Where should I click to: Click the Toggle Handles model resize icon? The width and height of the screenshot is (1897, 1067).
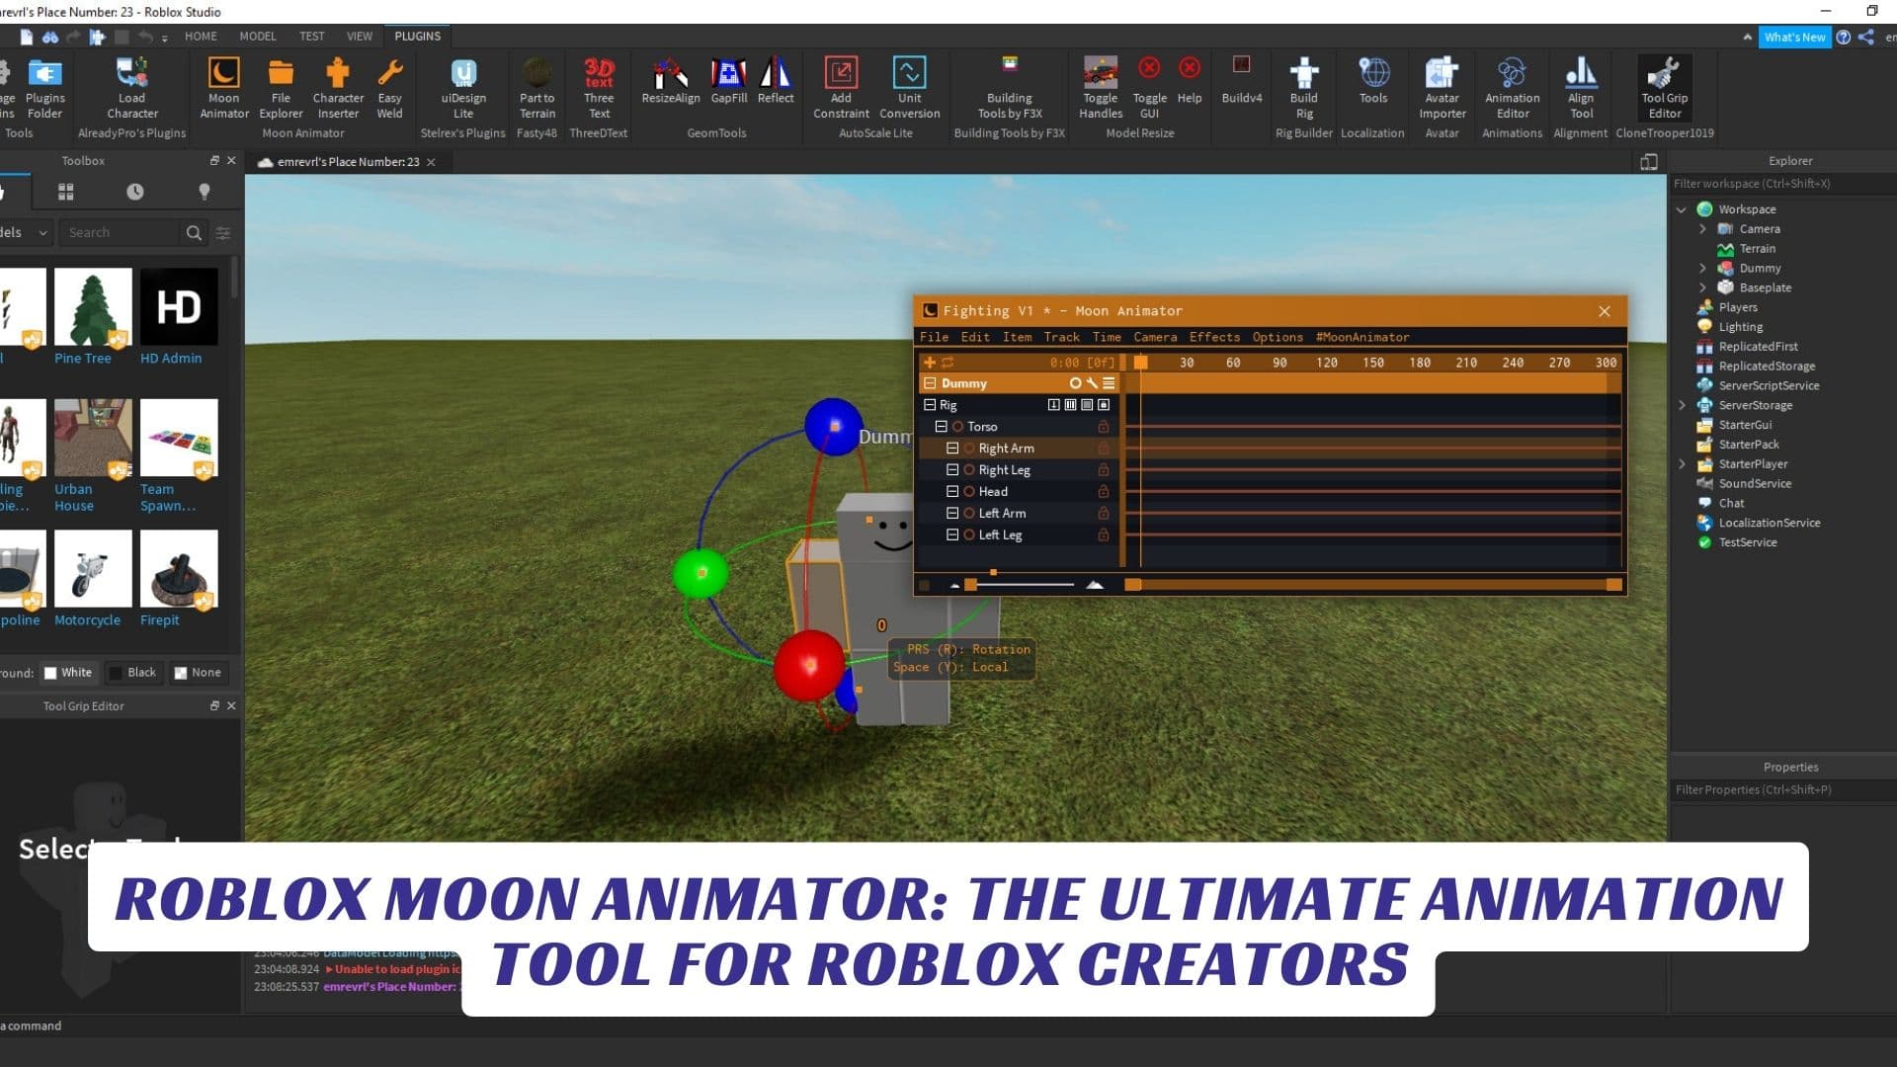[x=1100, y=87]
